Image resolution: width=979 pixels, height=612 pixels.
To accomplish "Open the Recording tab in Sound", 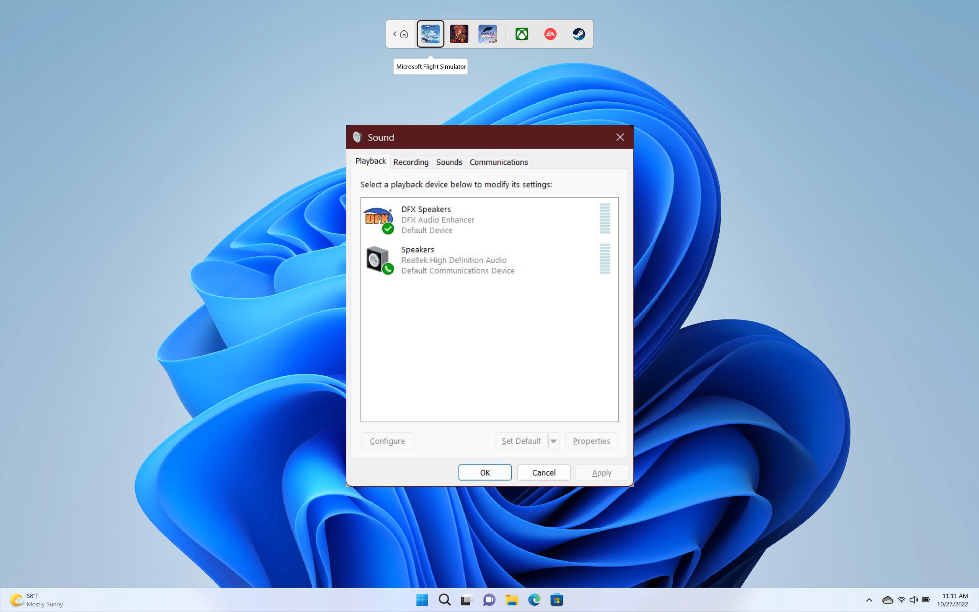I will click(x=410, y=162).
